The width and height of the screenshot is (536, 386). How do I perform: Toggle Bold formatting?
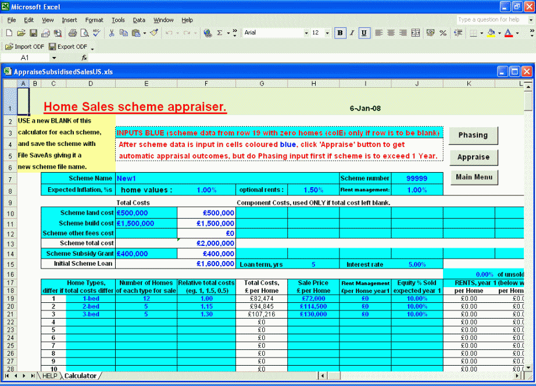click(x=340, y=33)
